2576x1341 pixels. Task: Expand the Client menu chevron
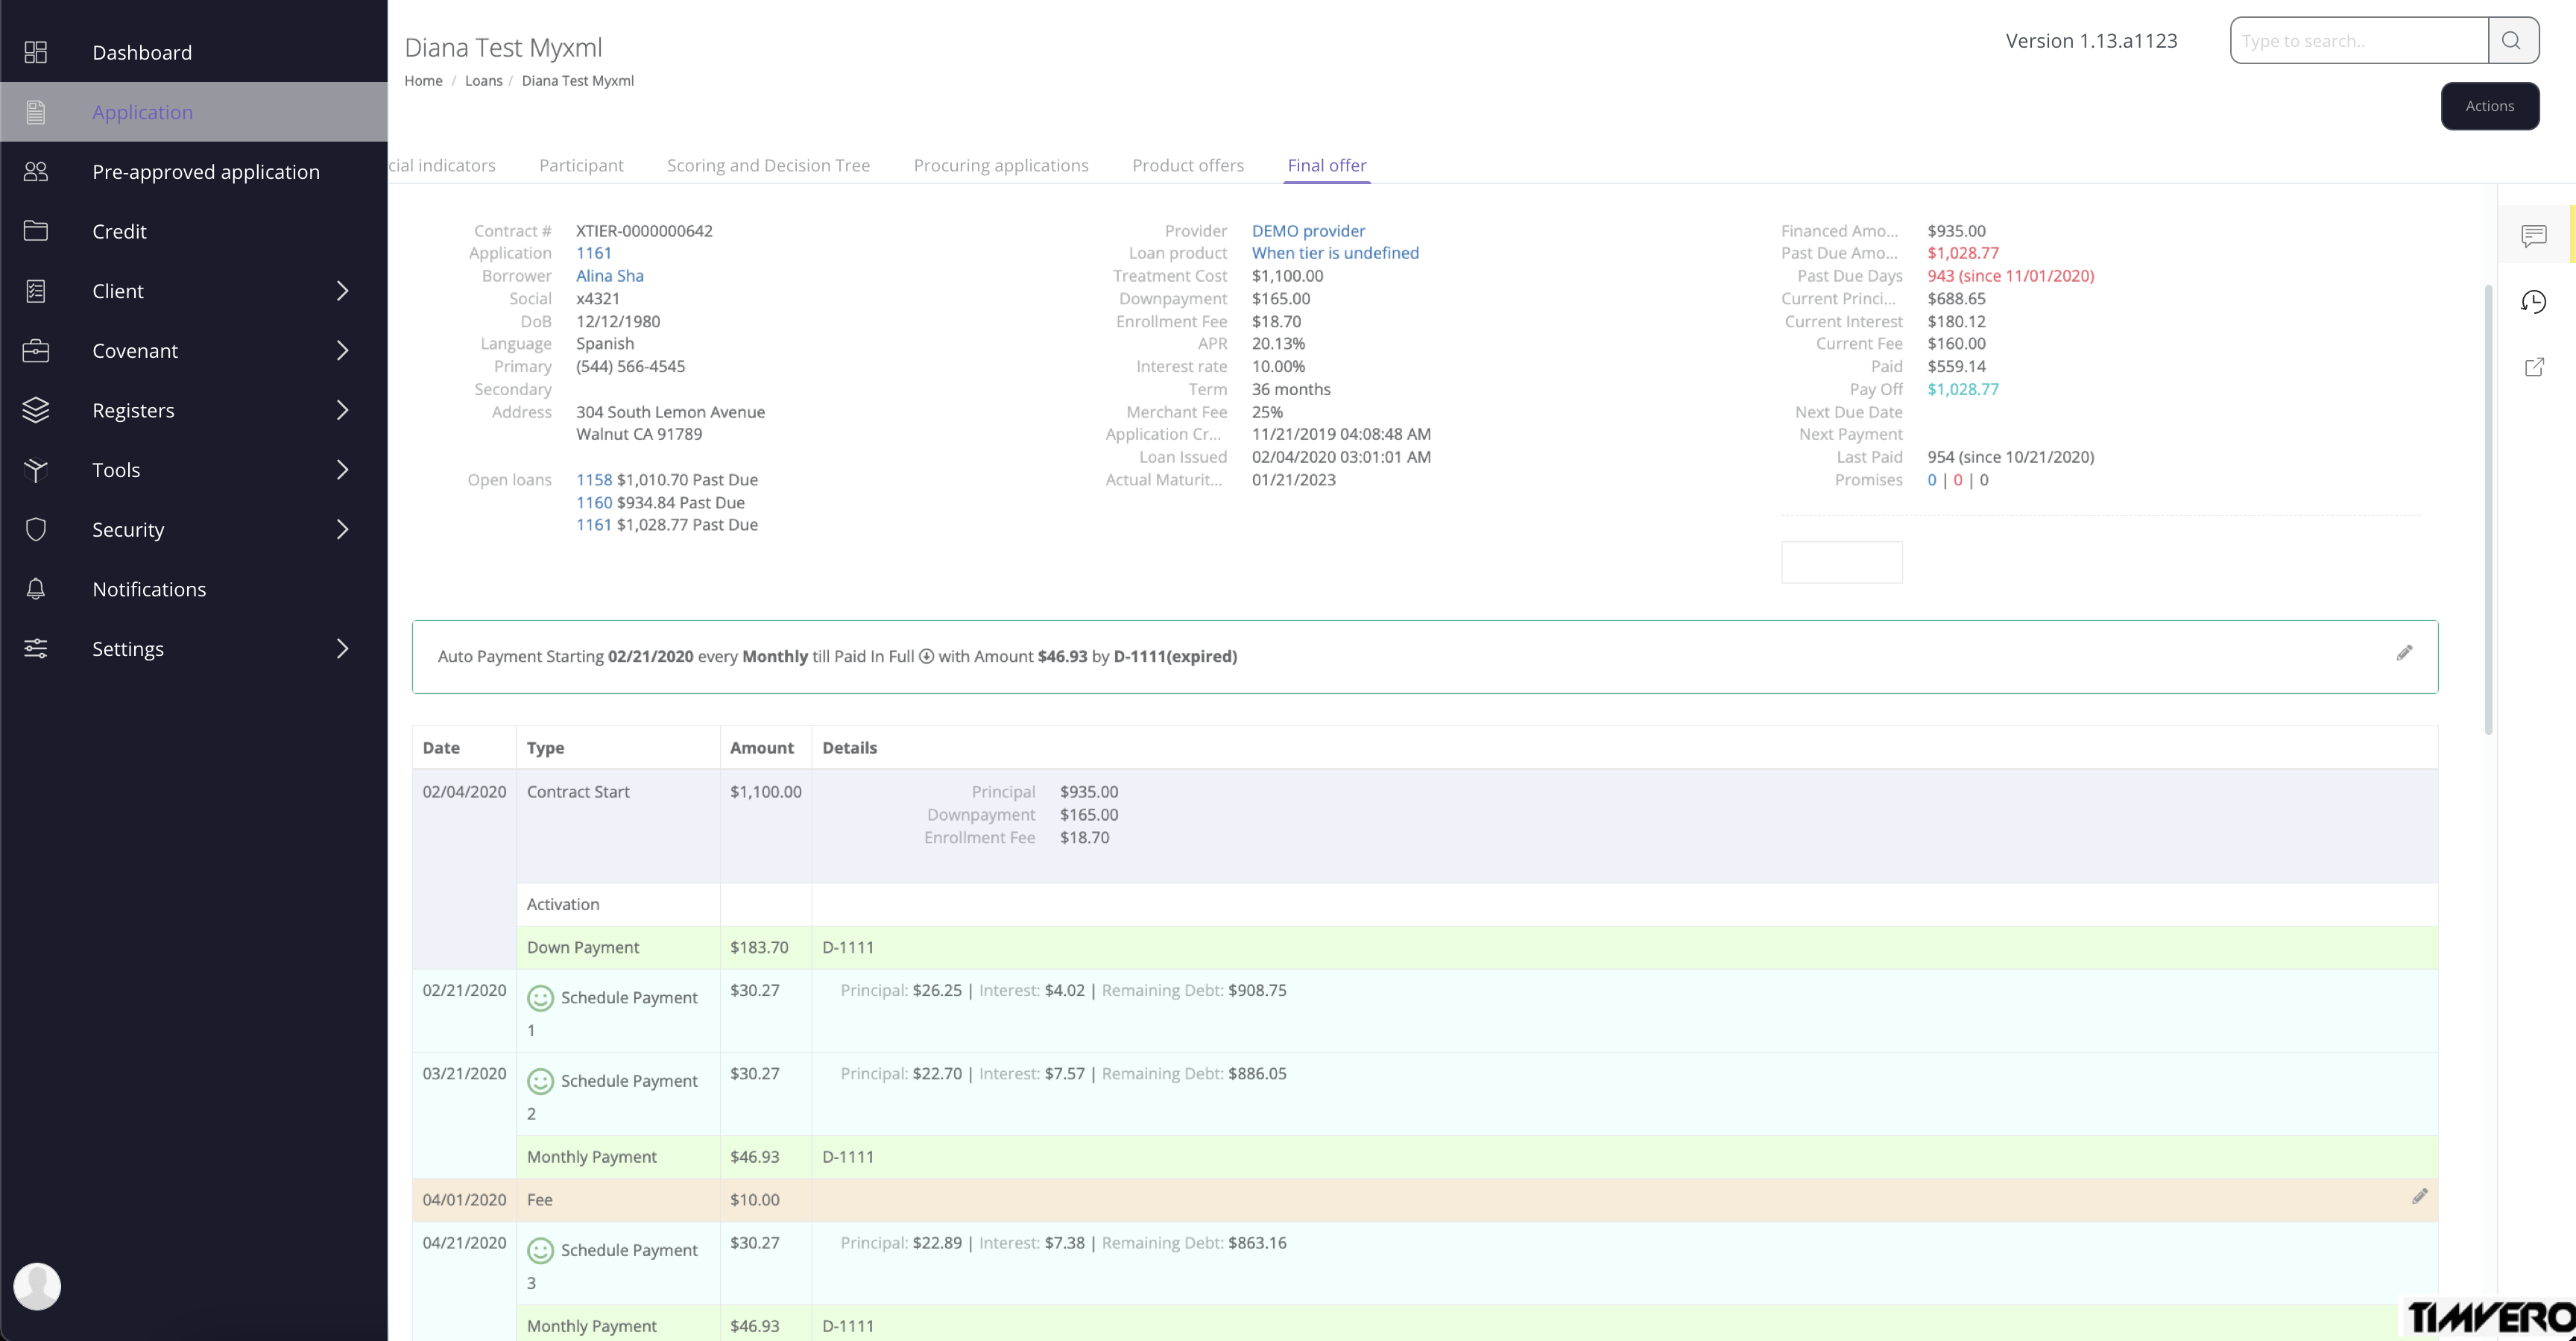point(342,291)
